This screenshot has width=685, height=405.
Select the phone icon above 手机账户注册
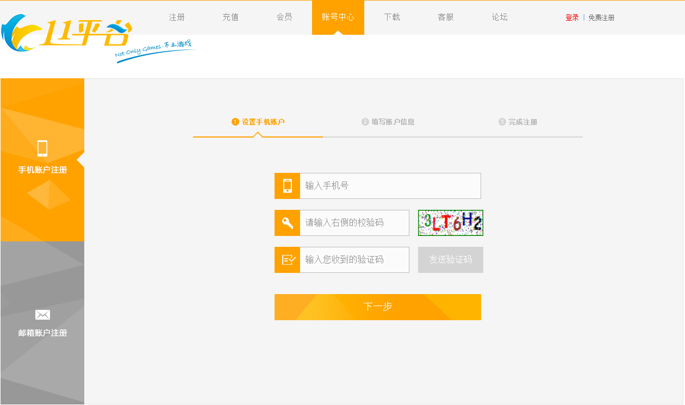pos(42,148)
